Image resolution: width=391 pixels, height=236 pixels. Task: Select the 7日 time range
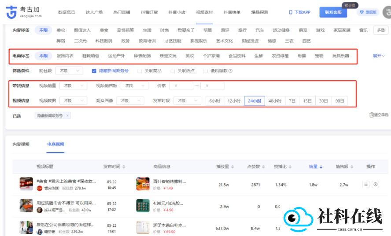tap(292, 101)
